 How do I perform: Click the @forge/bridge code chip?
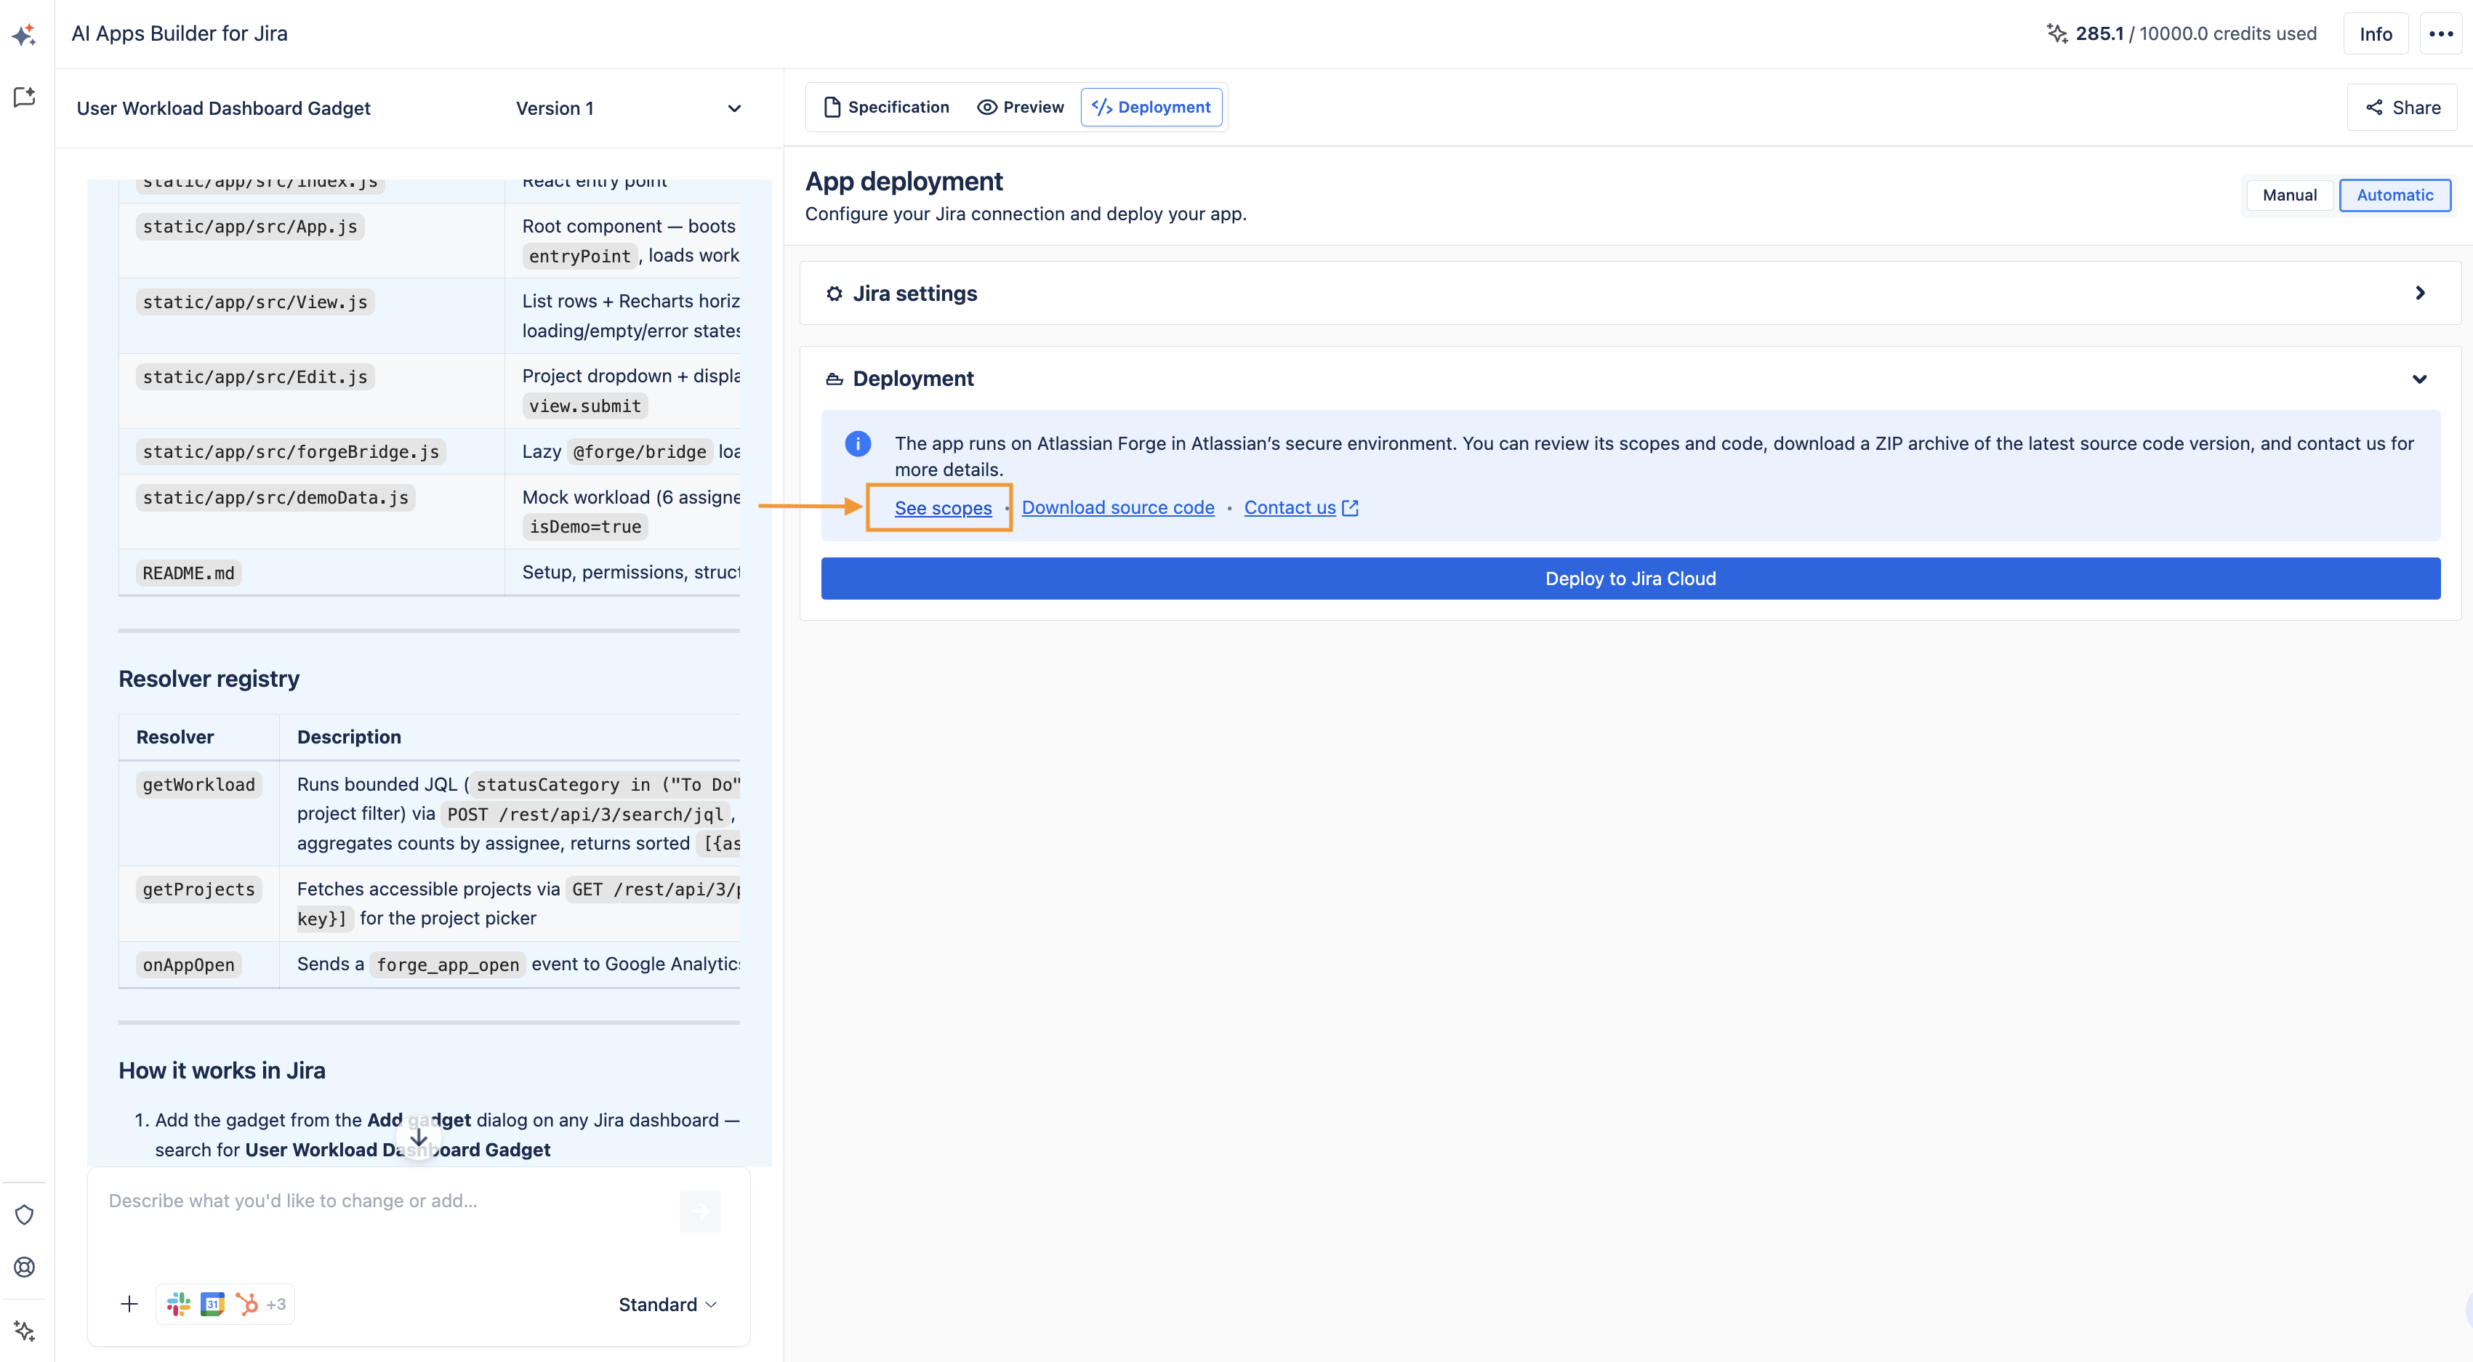(x=640, y=452)
